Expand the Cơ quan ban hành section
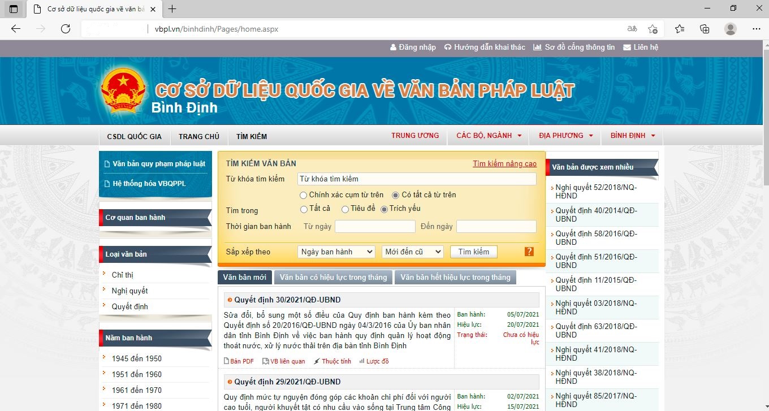This screenshot has width=769, height=411. [155, 218]
